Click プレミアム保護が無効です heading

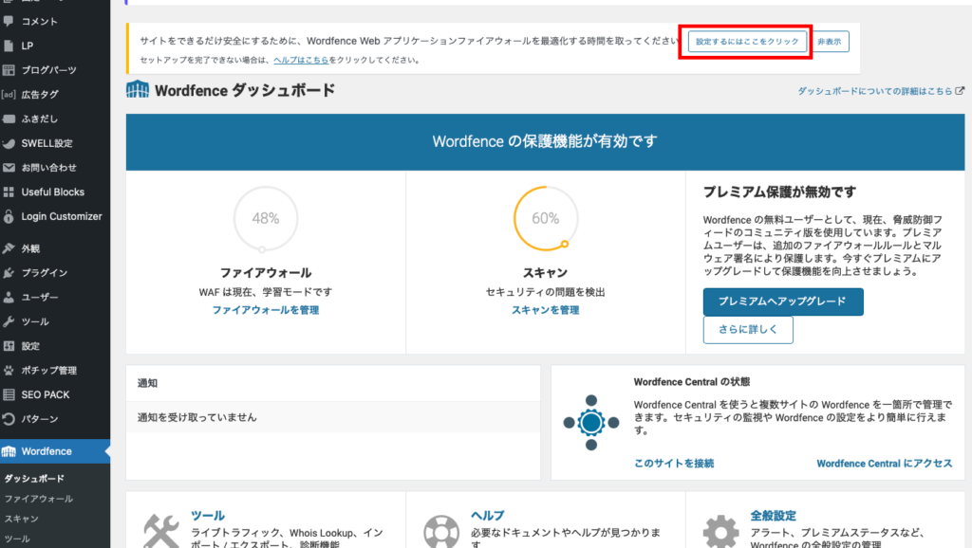[779, 192]
